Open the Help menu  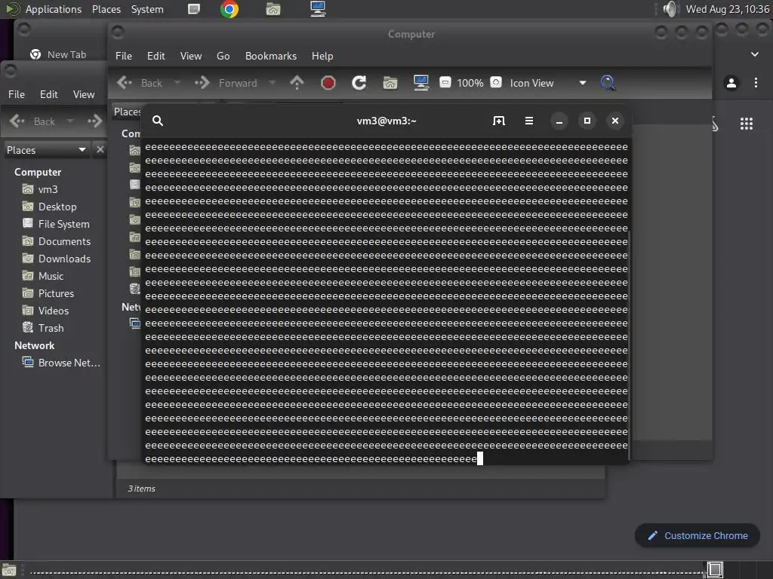tap(322, 56)
